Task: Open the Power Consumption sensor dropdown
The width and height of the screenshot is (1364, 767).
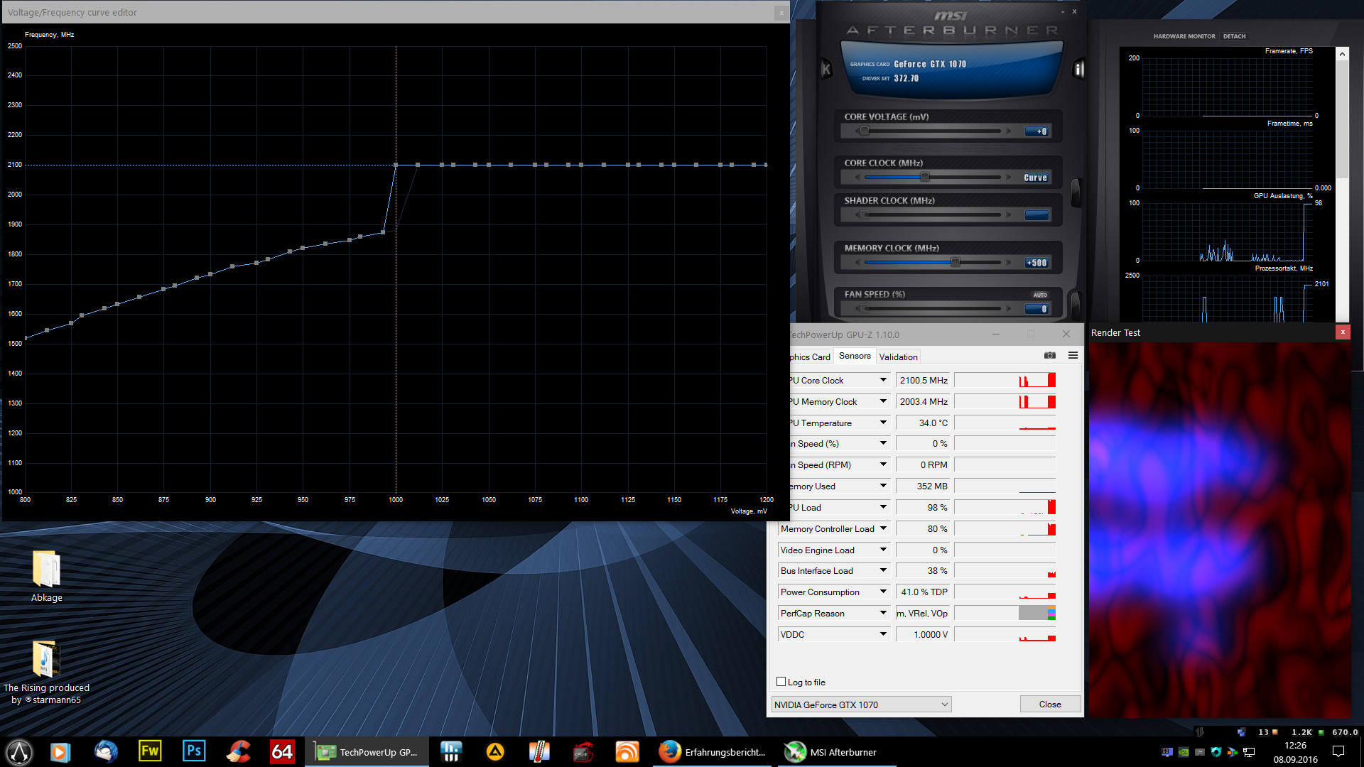Action: (883, 592)
